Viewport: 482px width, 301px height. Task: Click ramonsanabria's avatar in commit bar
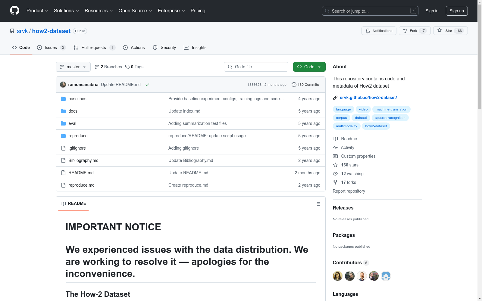coord(63,85)
